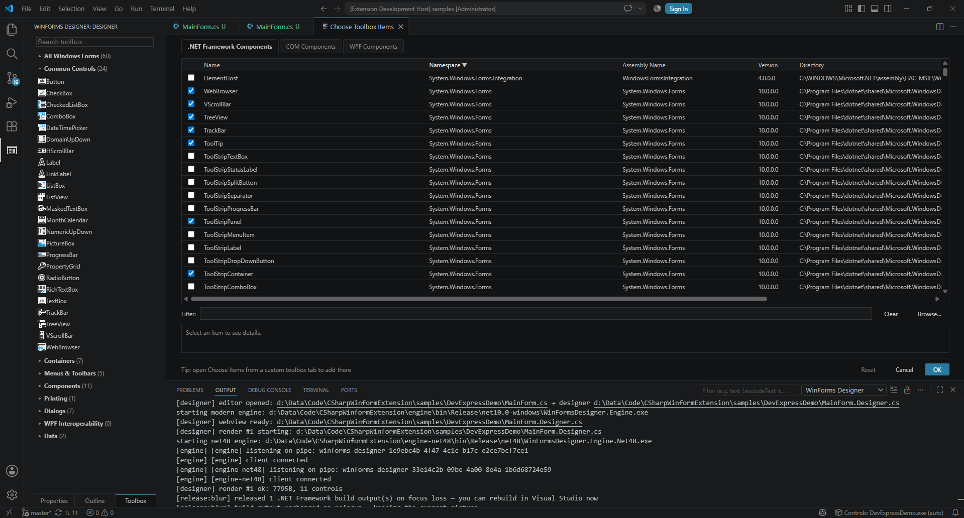Toggle the secondary side bar layout icon

click(x=888, y=9)
